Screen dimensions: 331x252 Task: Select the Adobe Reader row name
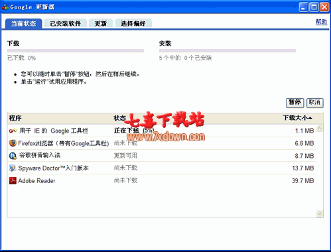36,181
